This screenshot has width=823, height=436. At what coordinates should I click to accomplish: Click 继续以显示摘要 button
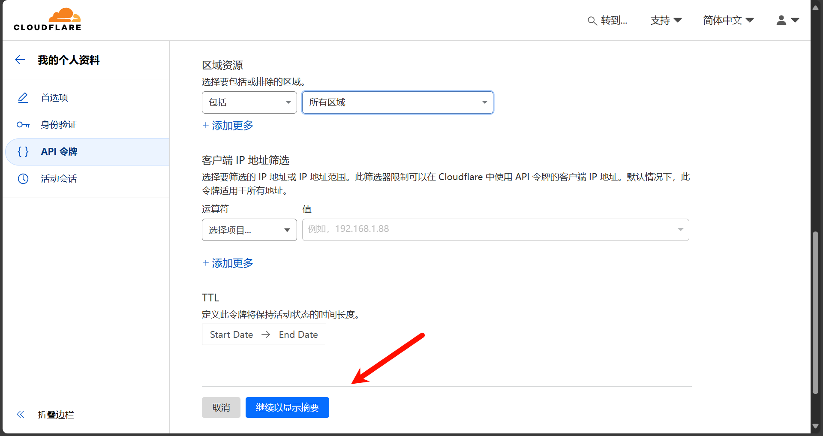287,407
